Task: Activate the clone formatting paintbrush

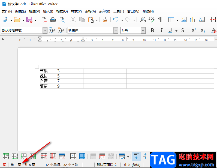Action: pos(105,20)
